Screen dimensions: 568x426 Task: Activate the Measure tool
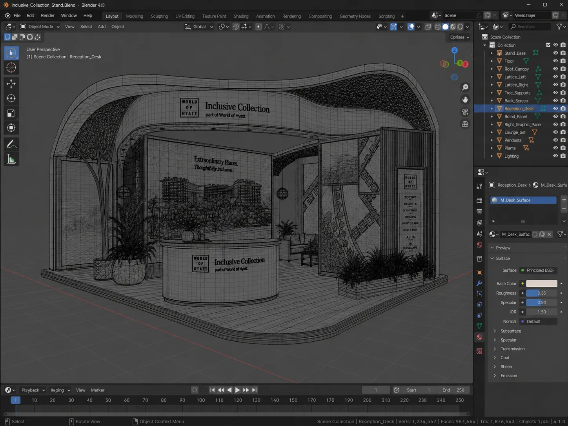pyautogui.click(x=11, y=159)
